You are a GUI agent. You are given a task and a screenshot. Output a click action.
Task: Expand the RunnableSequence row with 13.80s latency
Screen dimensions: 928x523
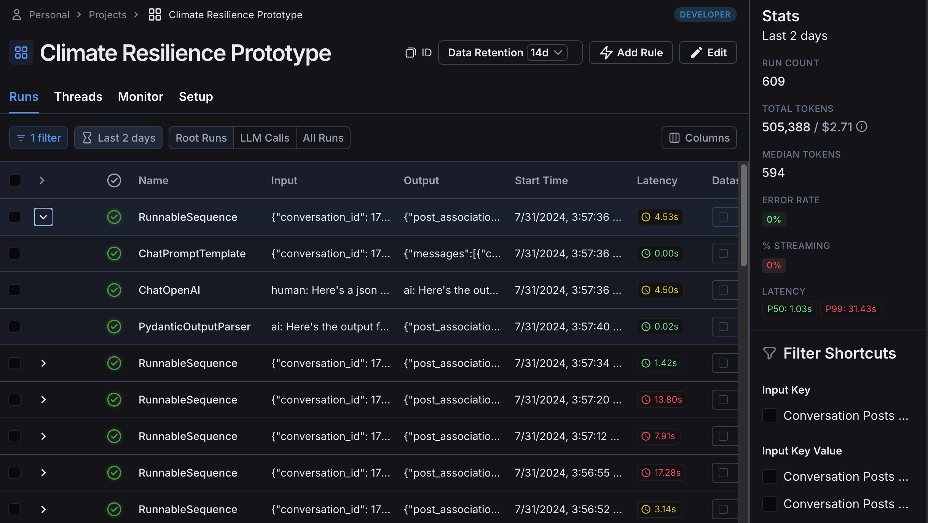43,400
